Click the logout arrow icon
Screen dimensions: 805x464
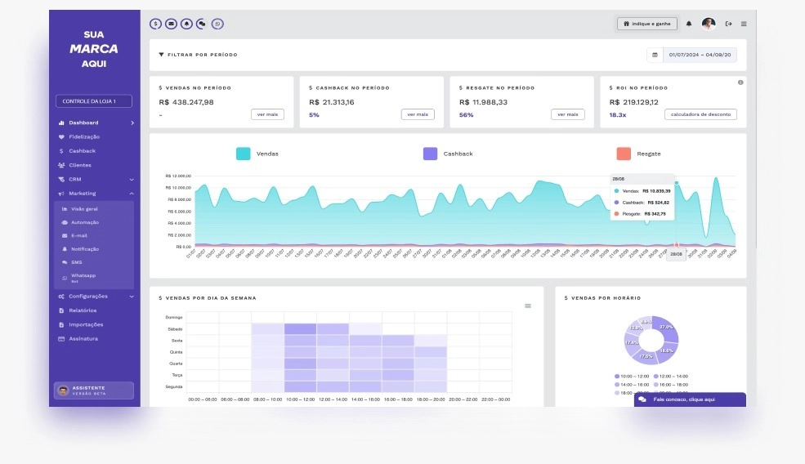tap(728, 24)
